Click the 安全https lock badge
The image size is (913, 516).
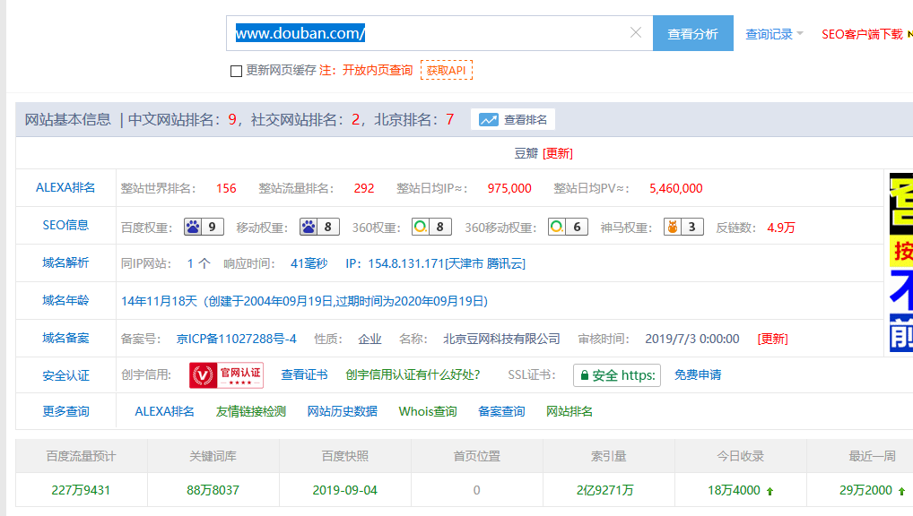(x=617, y=375)
